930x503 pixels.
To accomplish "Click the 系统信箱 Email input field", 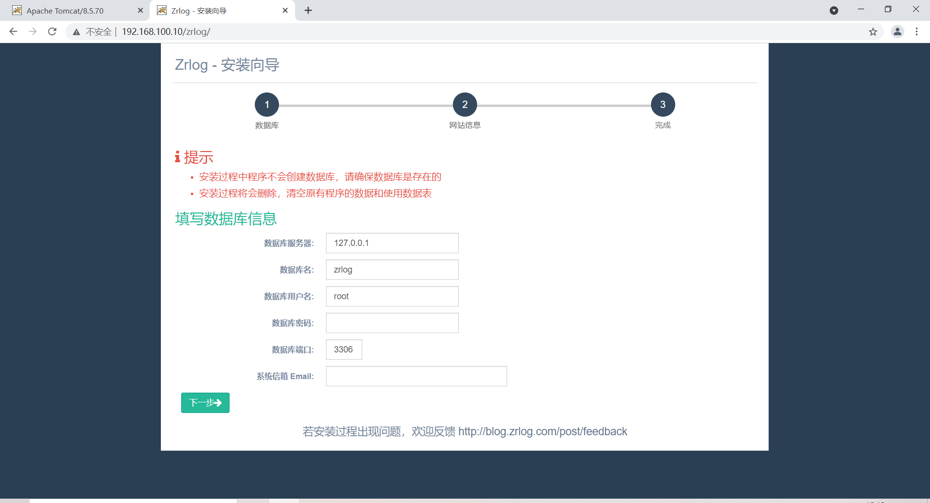I will (417, 376).
